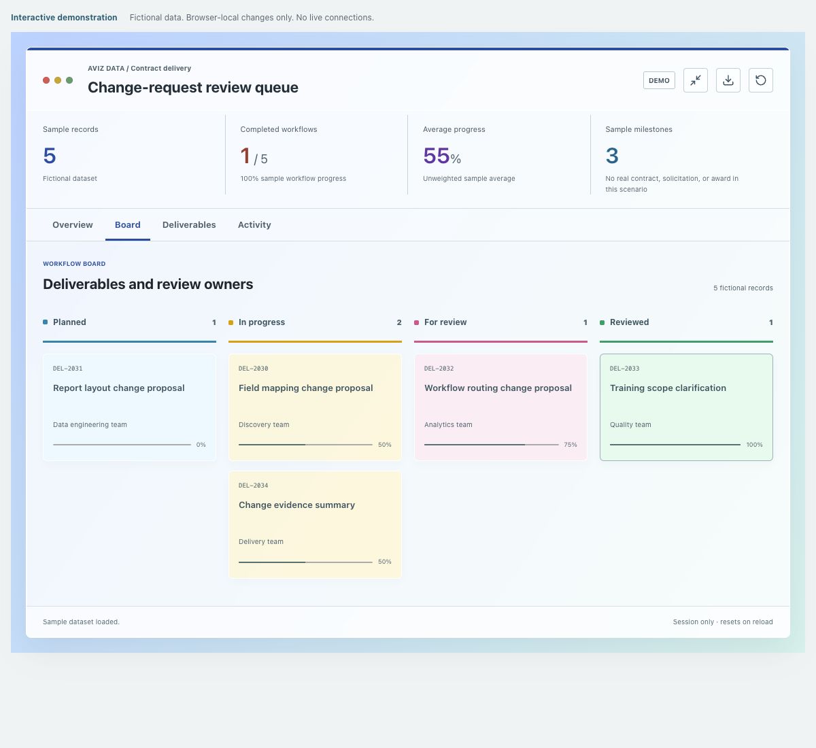Click the yellow window dot
Viewport: 816px width, 748px height.
point(58,80)
